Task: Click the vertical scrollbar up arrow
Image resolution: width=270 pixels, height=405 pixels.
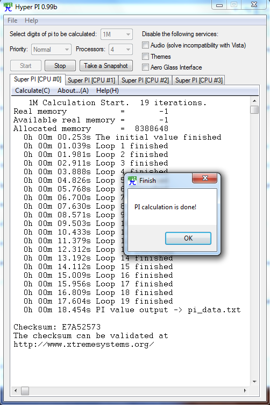Action: coord(254,101)
